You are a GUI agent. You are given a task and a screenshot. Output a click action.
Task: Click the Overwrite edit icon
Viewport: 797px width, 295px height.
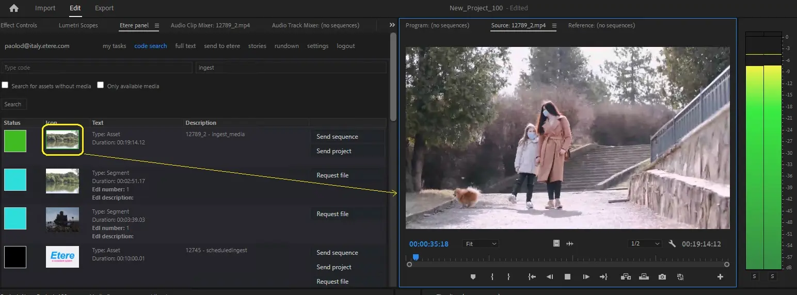[644, 277]
